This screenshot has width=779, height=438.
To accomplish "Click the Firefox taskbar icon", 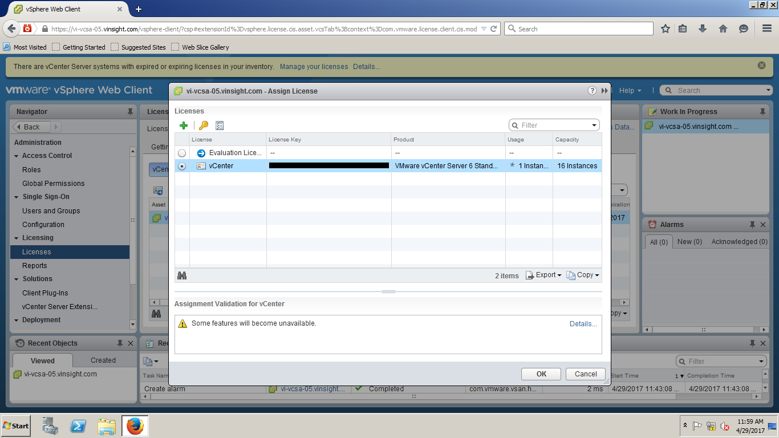I will point(135,426).
